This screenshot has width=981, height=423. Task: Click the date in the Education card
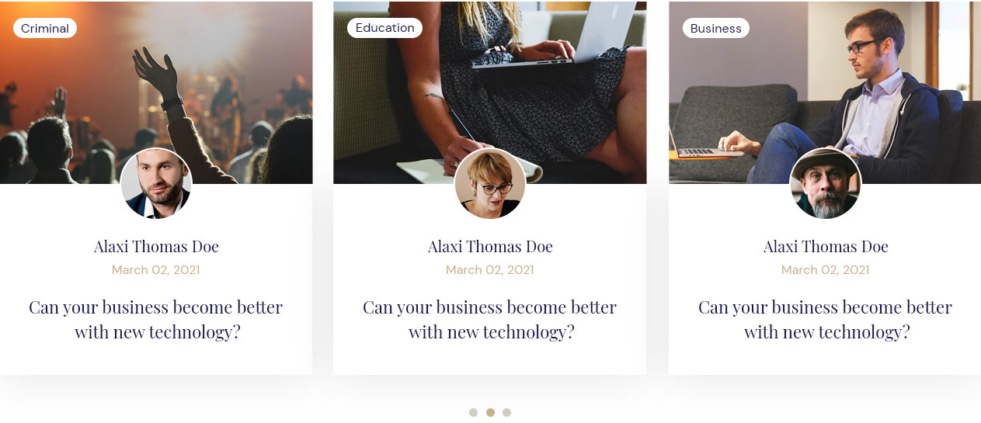490,270
